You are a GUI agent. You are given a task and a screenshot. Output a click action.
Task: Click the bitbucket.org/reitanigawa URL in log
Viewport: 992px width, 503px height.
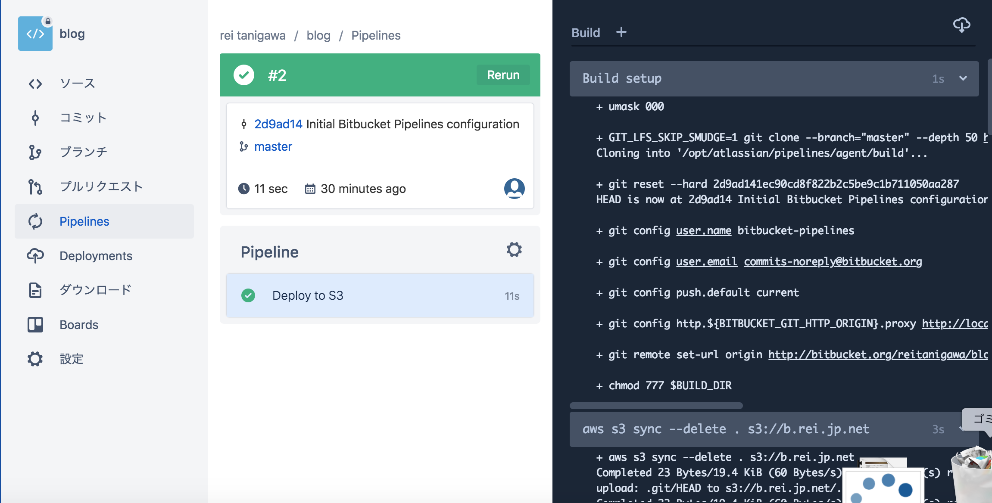tap(878, 355)
